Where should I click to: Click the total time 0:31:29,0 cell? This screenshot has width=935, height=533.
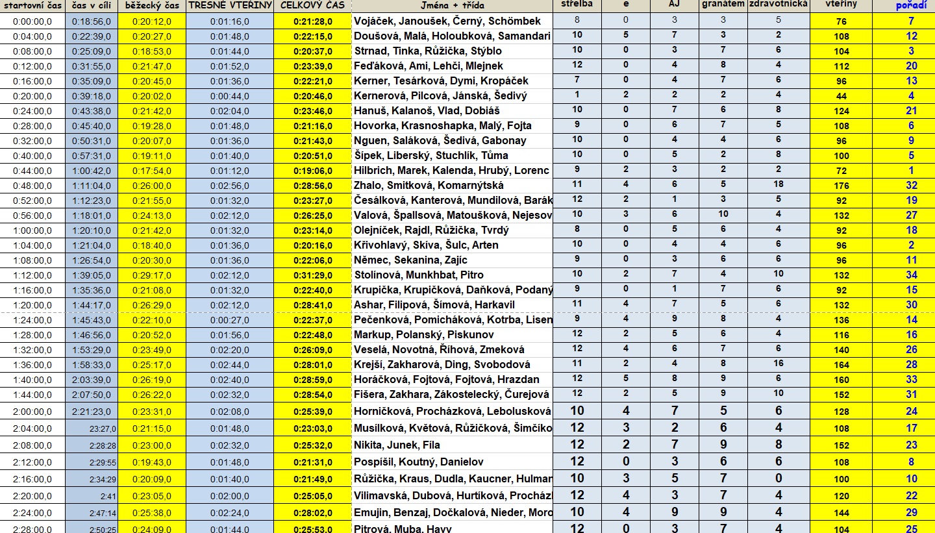pos(312,275)
